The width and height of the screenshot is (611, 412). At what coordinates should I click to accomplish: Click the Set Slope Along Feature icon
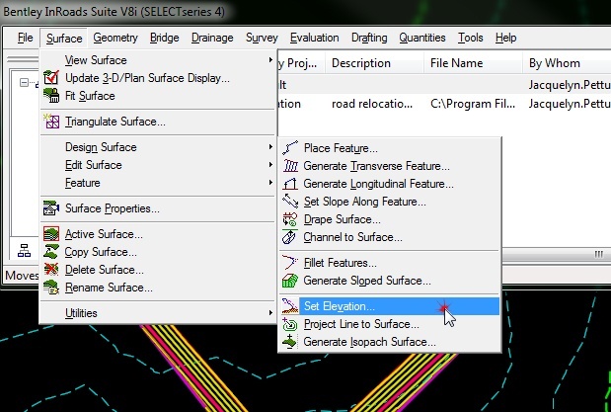pyautogui.click(x=290, y=202)
